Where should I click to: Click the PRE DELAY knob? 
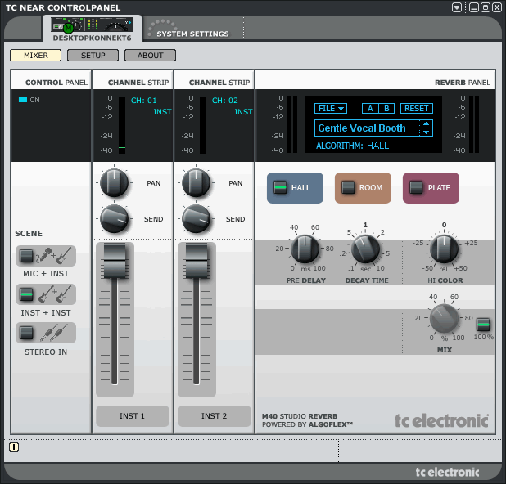pyautogui.click(x=305, y=249)
